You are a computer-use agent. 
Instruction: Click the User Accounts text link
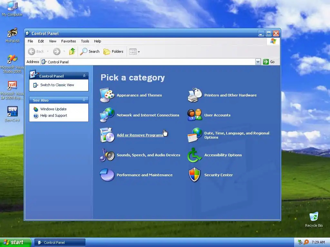(x=218, y=115)
